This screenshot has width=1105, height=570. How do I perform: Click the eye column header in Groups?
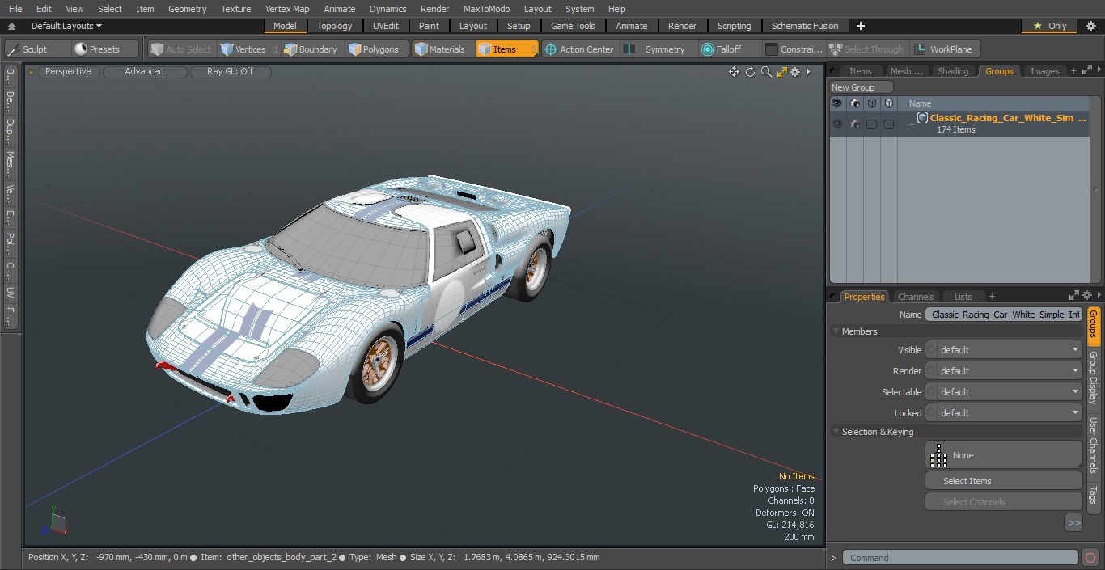point(837,103)
